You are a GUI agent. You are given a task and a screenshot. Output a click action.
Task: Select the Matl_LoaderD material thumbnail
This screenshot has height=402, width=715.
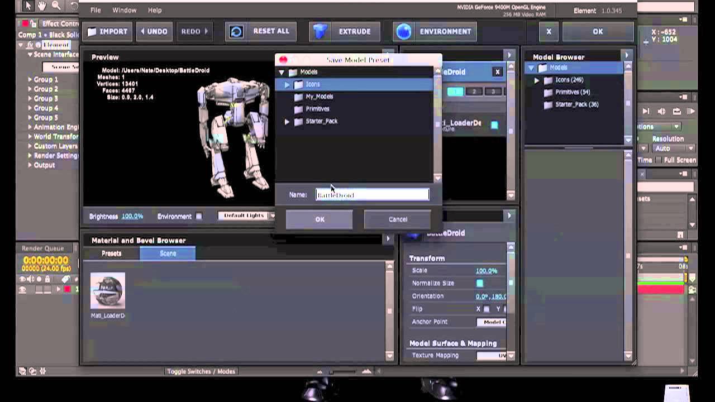(x=108, y=290)
